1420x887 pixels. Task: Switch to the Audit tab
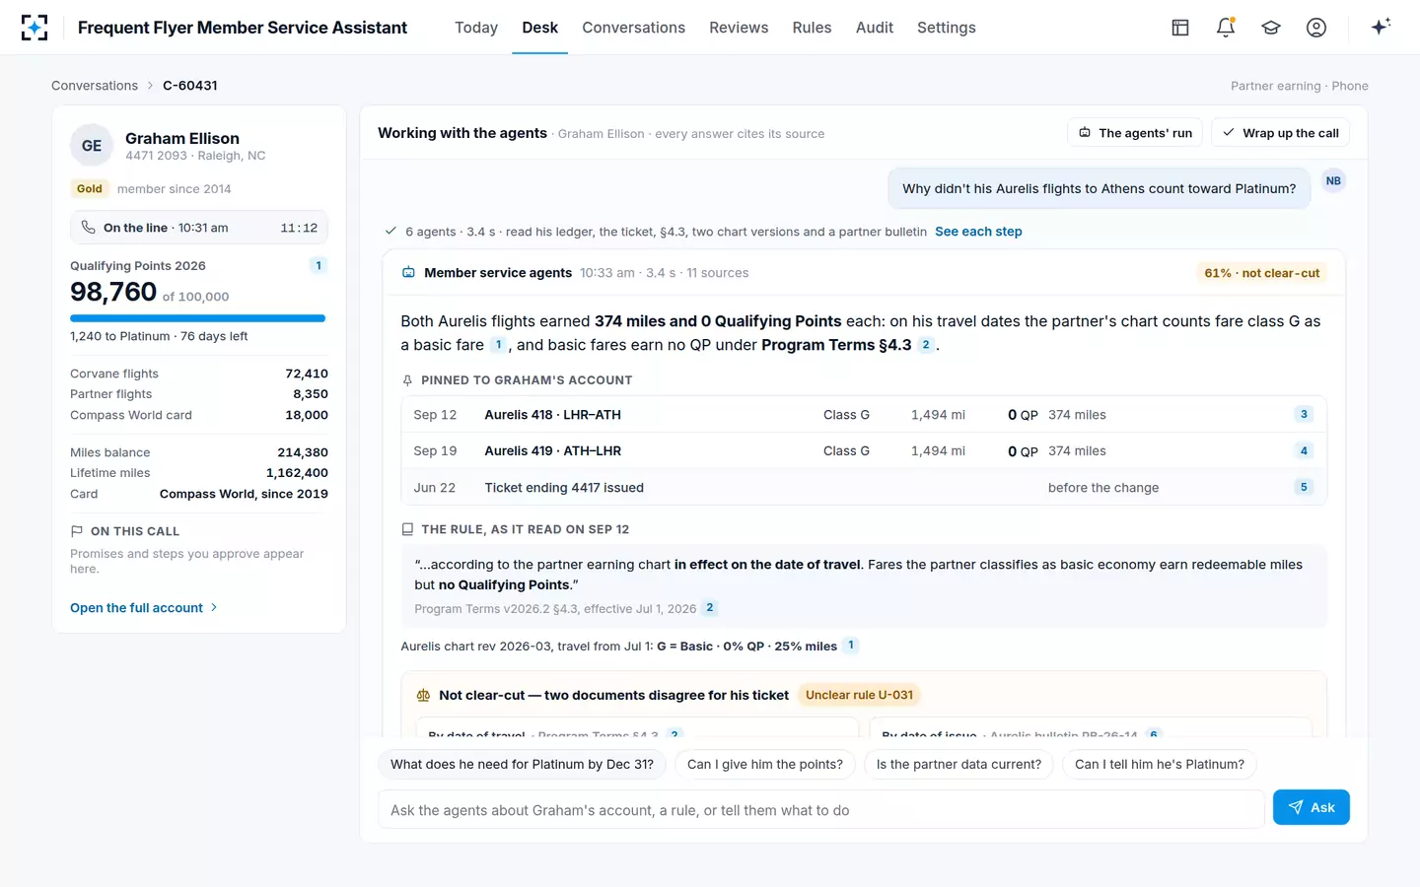(x=875, y=28)
